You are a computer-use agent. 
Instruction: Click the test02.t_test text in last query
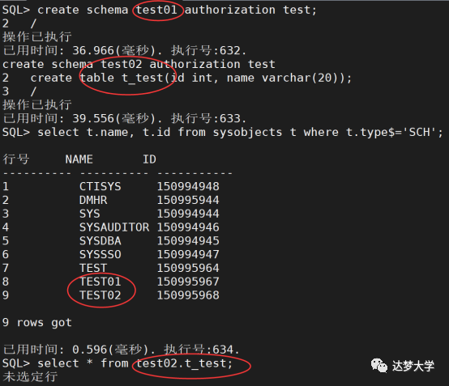(184, 363)
